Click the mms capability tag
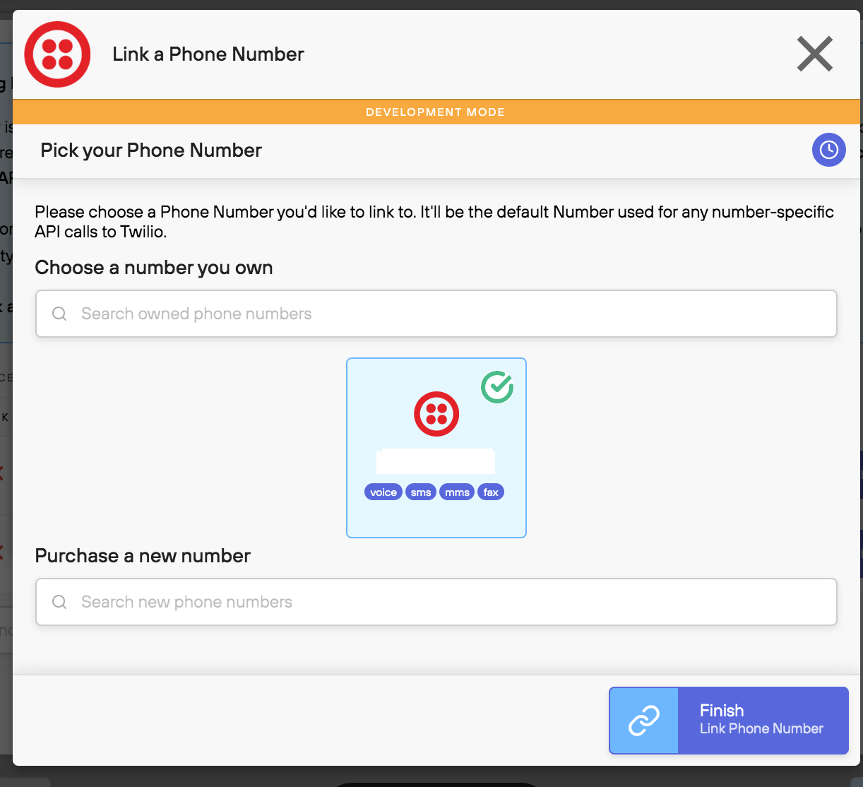 pyautogui.click(x=457, y=492)
